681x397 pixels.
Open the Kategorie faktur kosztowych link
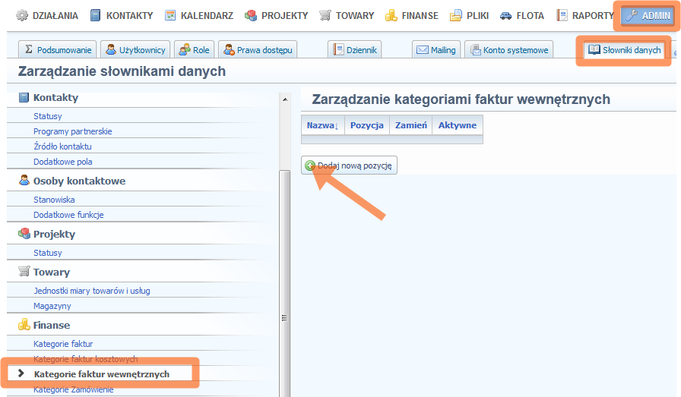click(x=85, y=359)
